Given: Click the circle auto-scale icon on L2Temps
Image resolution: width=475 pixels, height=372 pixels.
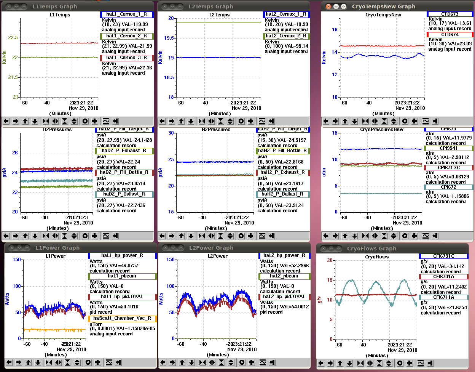Looking at the screenshot, I should [x=241, y=121].
